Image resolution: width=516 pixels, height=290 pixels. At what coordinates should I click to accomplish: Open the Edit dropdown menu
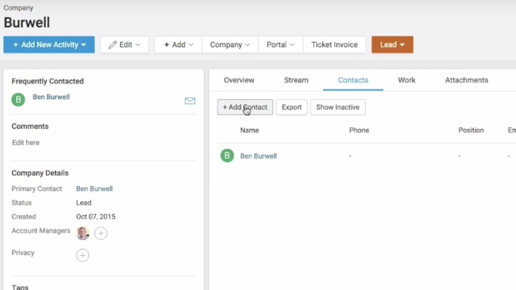tap(125, 45)
